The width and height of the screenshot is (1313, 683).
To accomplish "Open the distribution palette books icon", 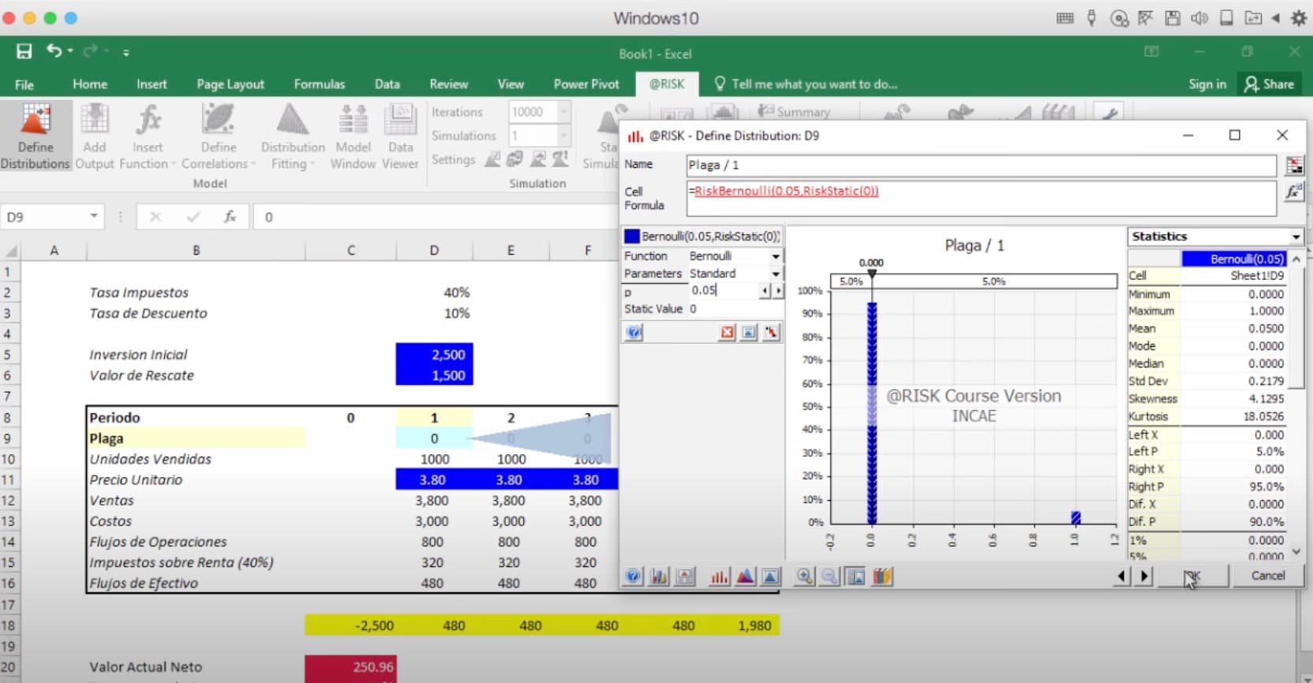I will [882, 577].
